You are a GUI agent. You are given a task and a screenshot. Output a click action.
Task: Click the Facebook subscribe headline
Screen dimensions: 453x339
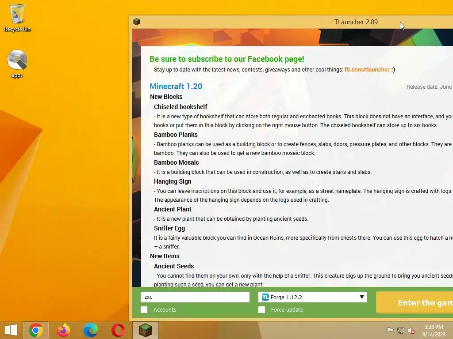[x=227, y=59]
